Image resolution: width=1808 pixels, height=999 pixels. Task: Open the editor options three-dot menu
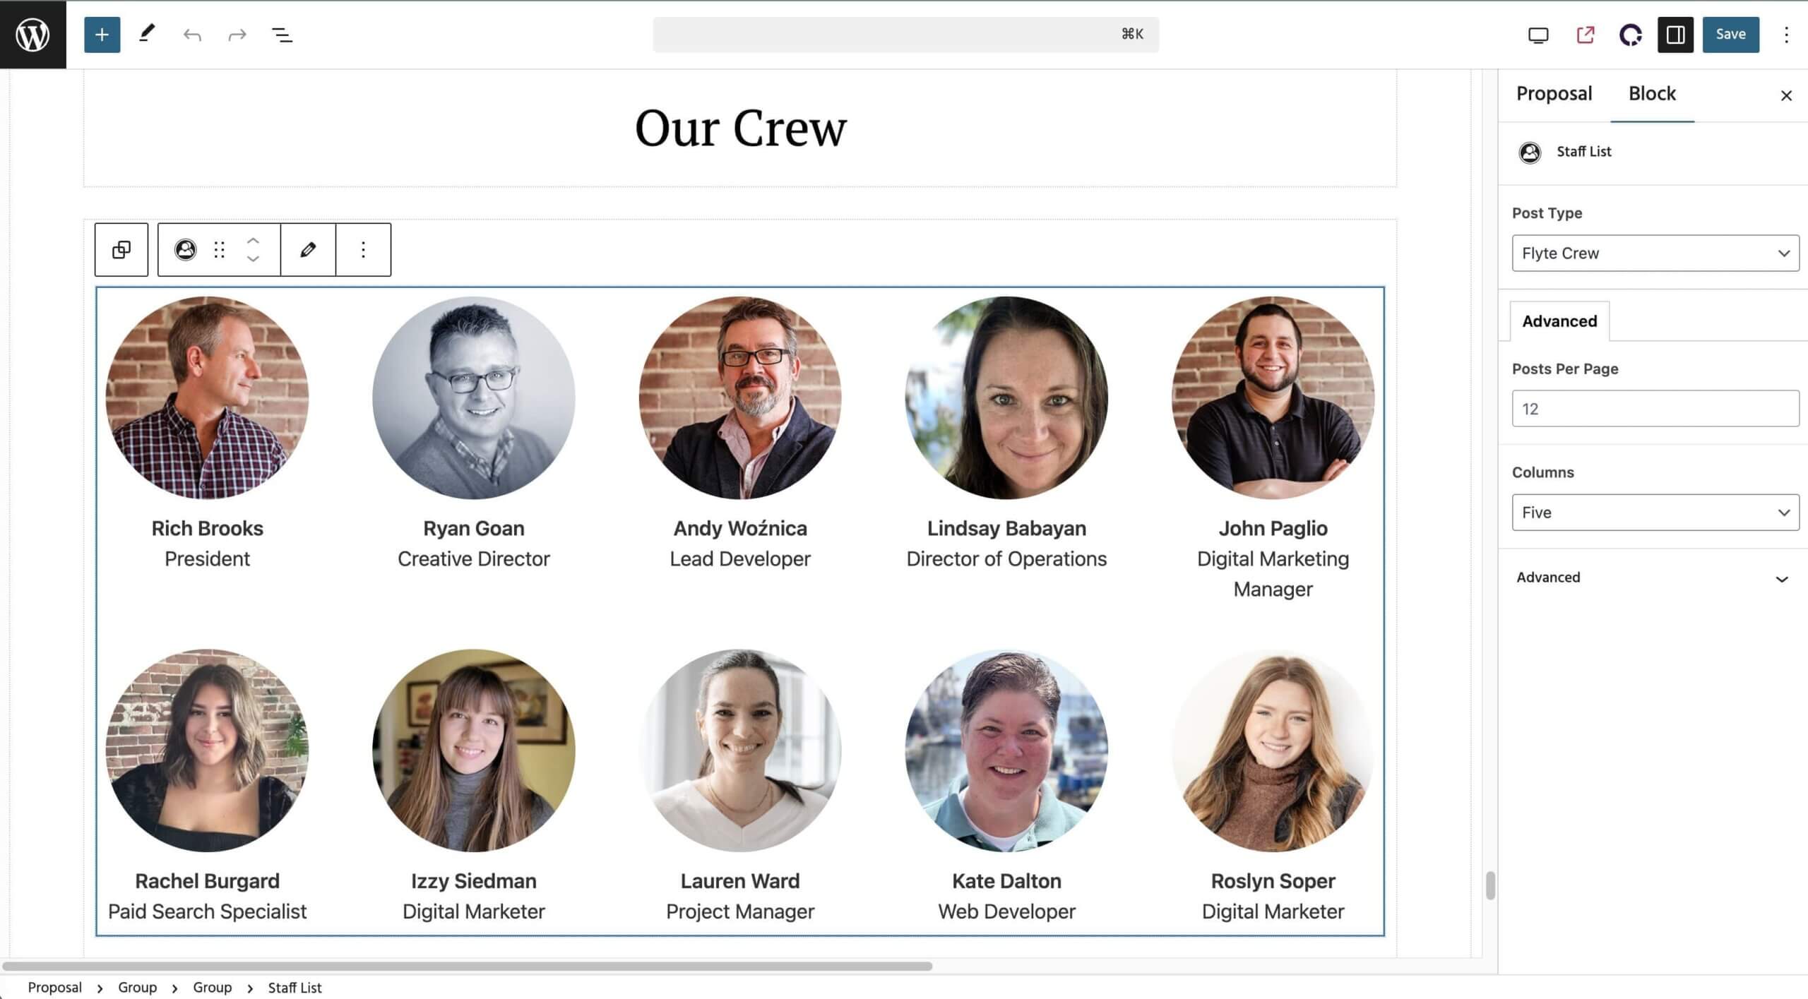[x=1786, y=35]
